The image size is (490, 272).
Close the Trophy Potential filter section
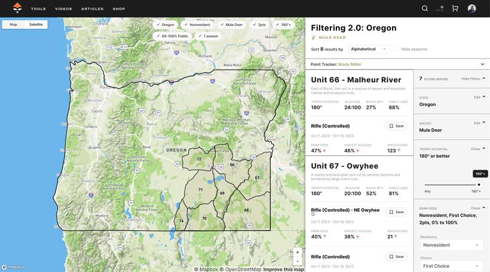pyautogui.click(x=478, y=149)
